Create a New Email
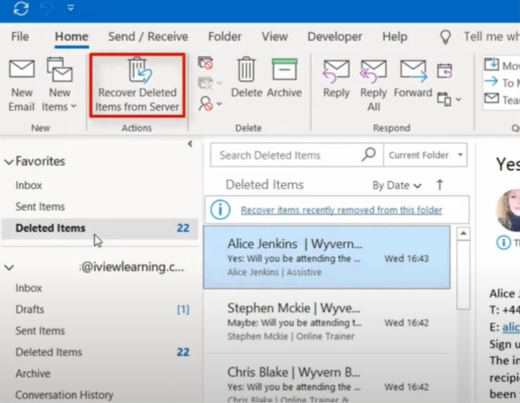The width and height of the screenshot is (520, 403). click(x=21, y=85)
